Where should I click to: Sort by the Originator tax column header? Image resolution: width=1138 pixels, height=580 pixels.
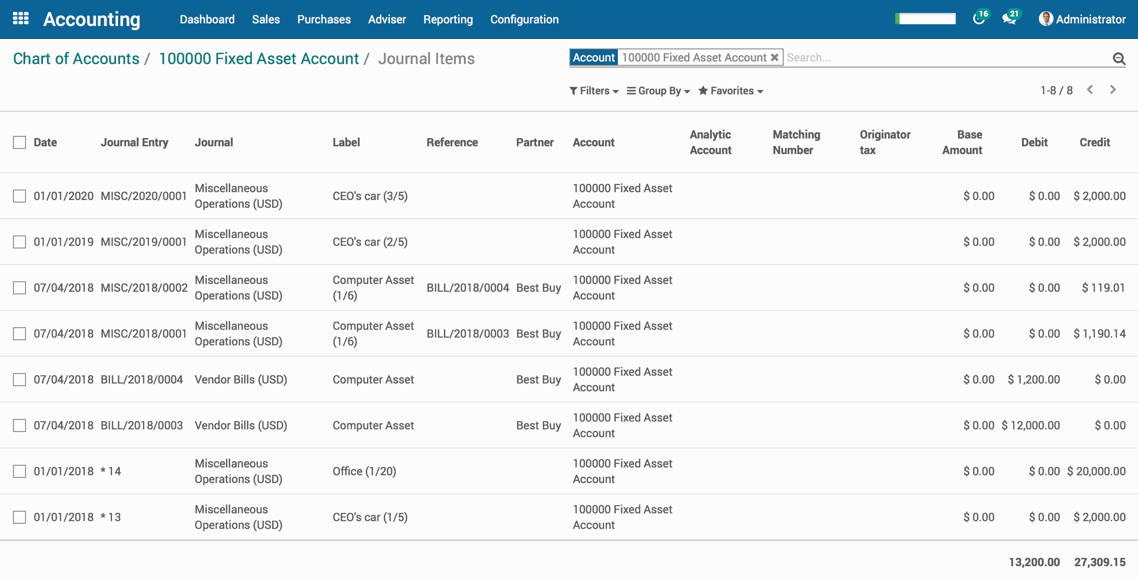click(x=885, y=142)
